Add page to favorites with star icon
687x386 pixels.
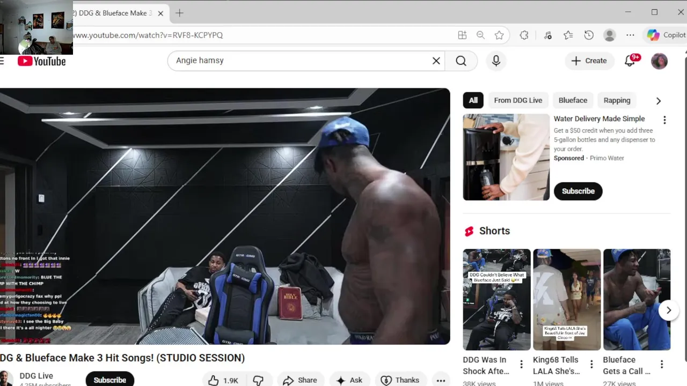pos(499,35)
